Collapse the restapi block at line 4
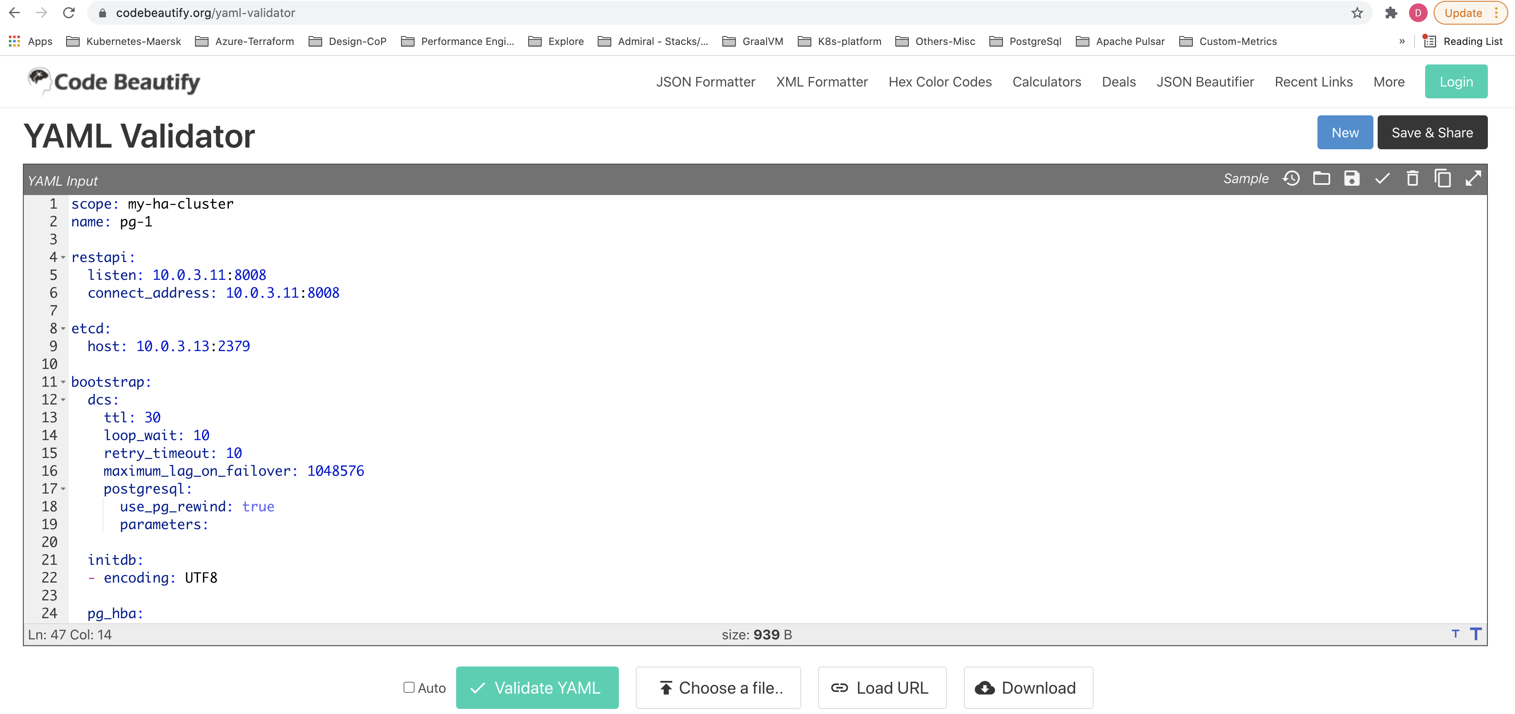The width and height of the screenshot is (1515, 714). pyautogui.click(x=64, y=258)
